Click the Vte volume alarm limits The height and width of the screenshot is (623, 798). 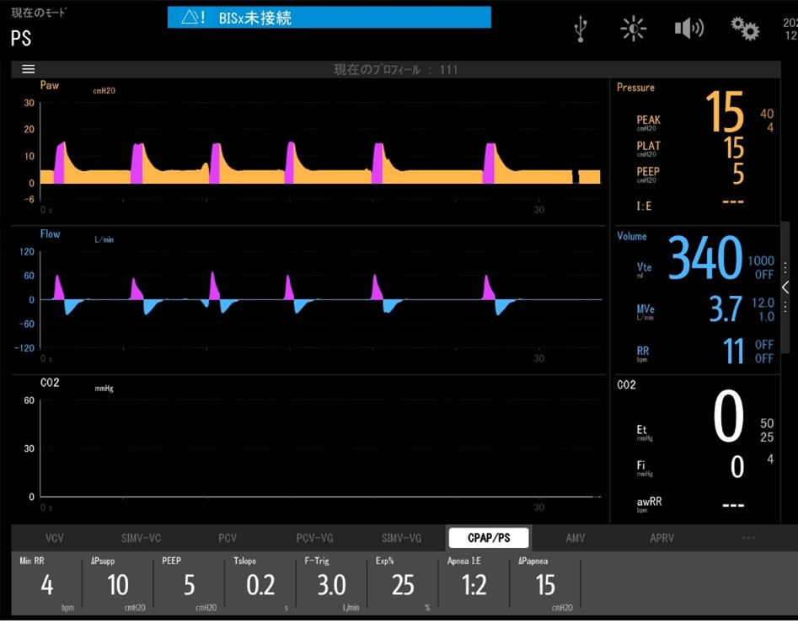[763, 268]
